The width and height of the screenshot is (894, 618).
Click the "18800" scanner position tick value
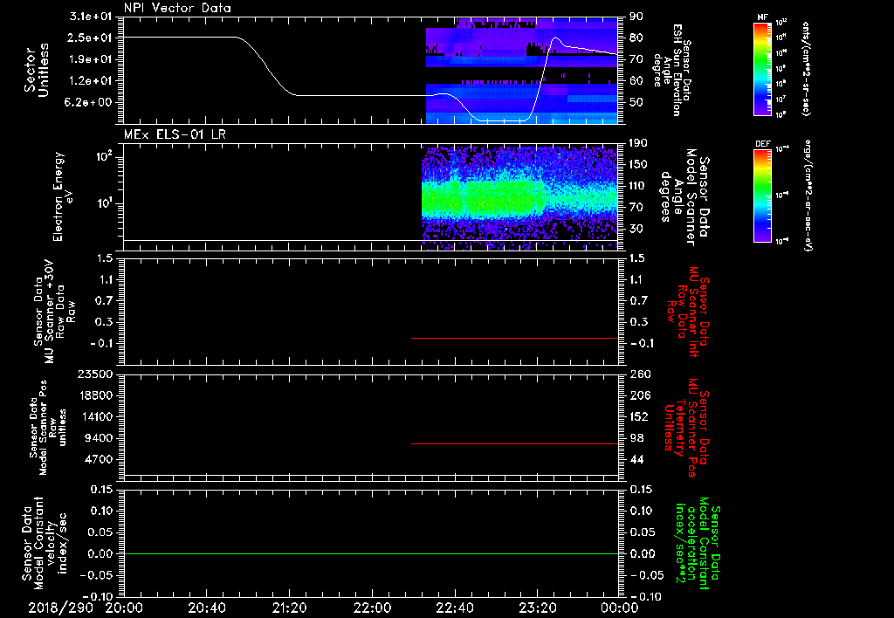[x=96, y=395]
